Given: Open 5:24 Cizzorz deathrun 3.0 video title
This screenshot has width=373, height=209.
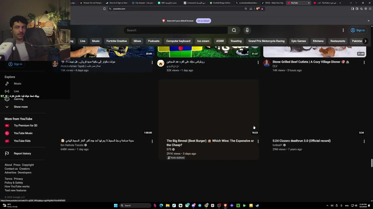Looking at the screenshot, I should pyautogui.click(x=301, y=141).
